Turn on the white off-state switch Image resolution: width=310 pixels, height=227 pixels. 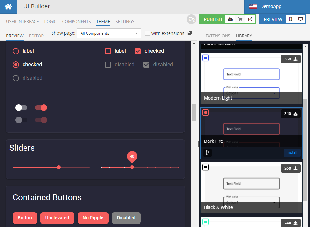21,108
